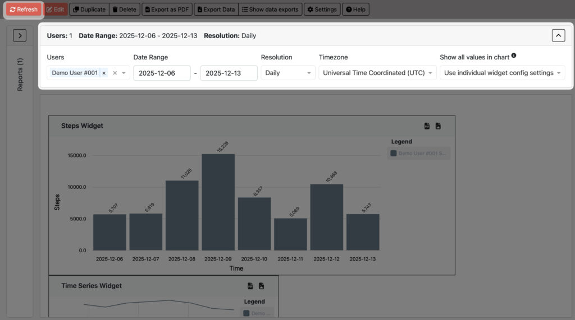
Task: Click Show data exports in toolbar
Action: (270, 10)
